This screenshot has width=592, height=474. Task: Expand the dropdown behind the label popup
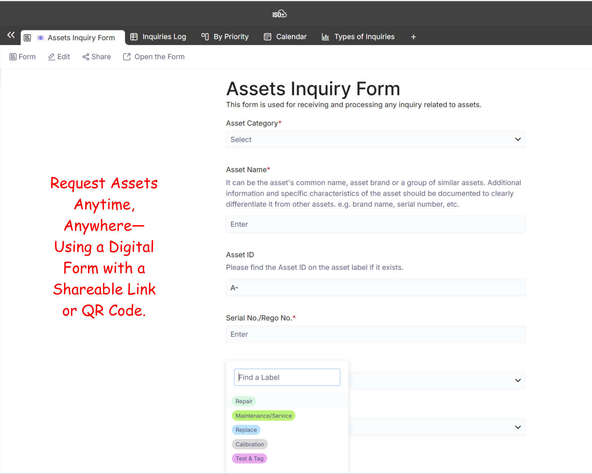pyautogui.click(x=517, y=380)
